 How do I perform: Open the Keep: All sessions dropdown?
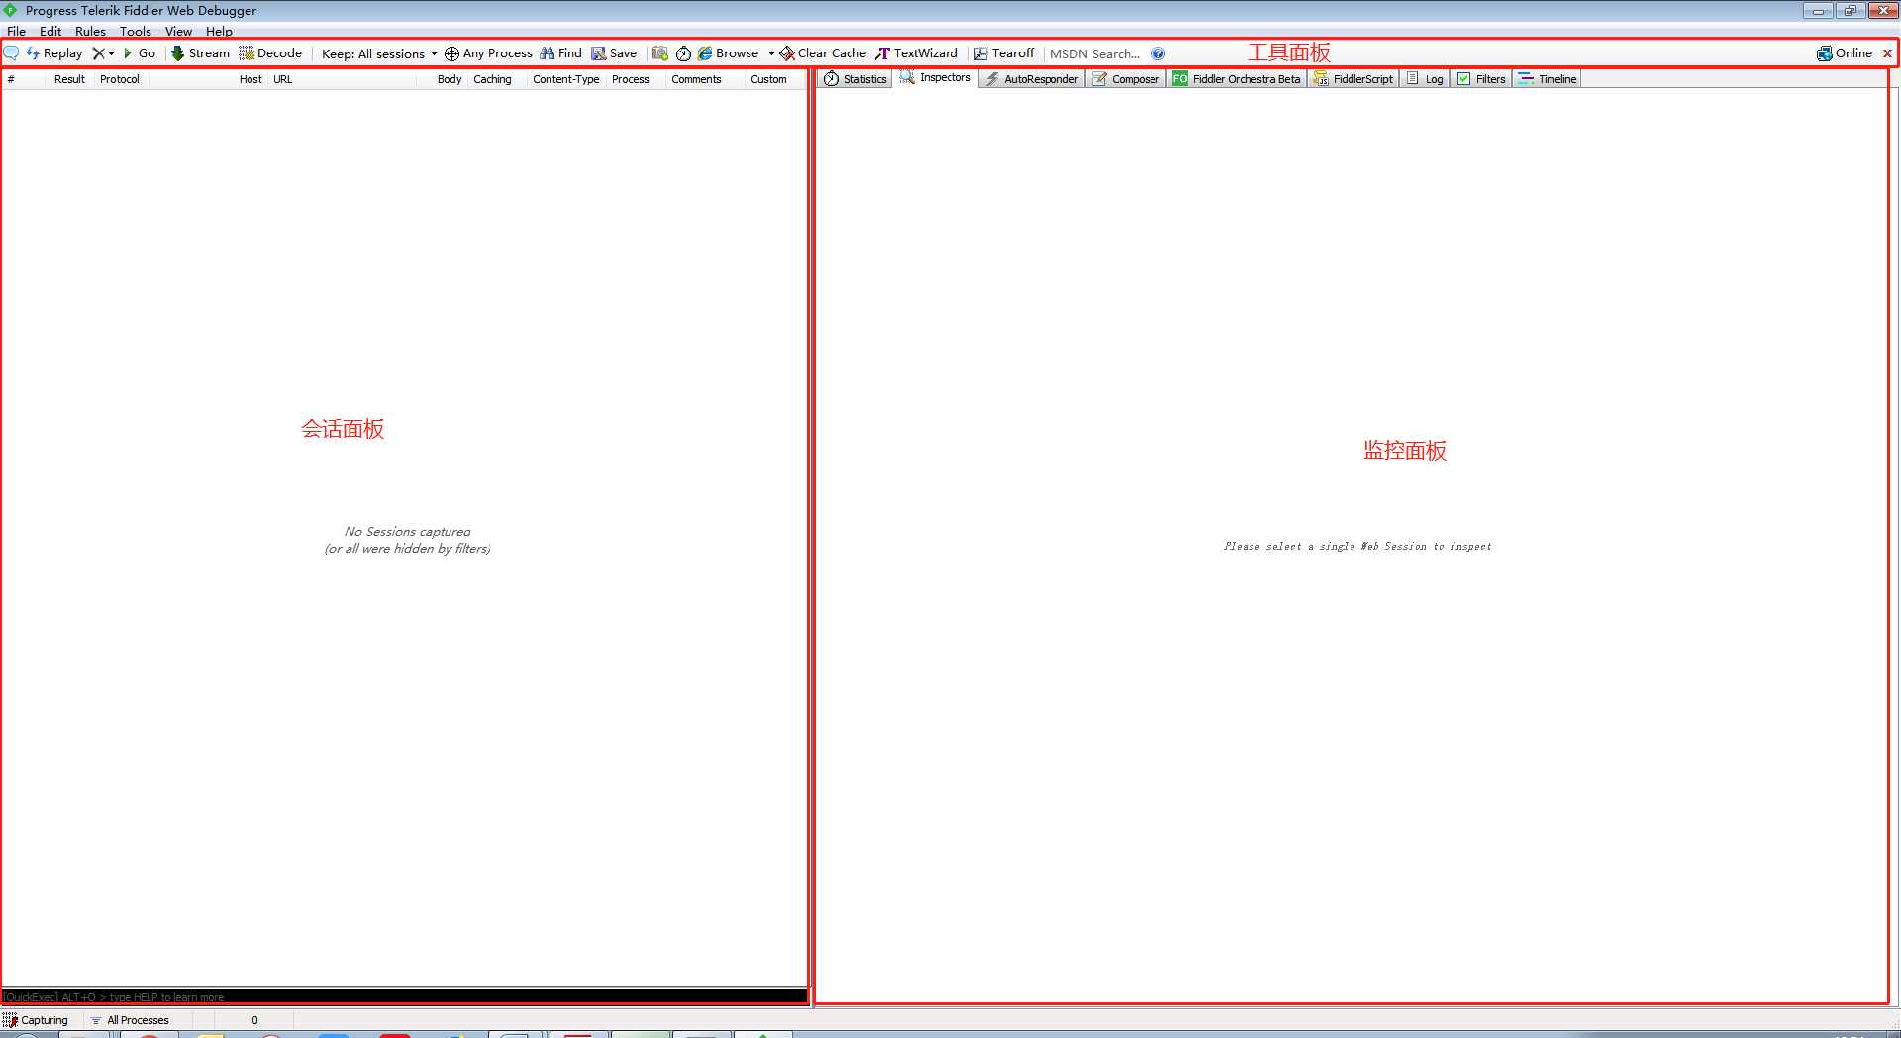tap(379, 54)
